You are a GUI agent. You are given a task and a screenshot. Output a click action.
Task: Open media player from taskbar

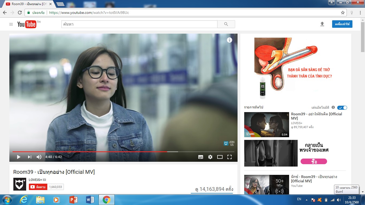[56, 200]
